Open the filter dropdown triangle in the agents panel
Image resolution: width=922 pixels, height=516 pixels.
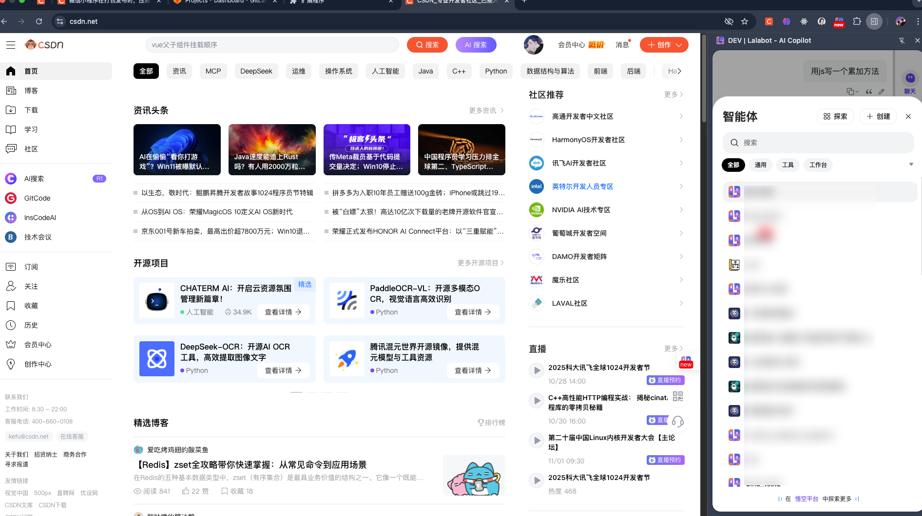point(911,165)
